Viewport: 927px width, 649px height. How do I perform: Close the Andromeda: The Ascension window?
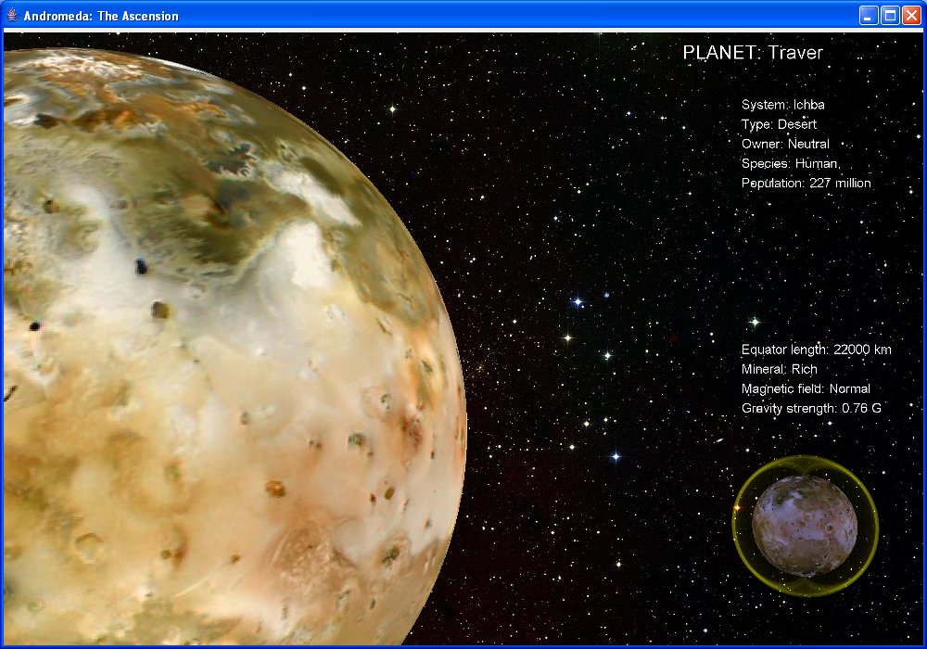point(910,16)
